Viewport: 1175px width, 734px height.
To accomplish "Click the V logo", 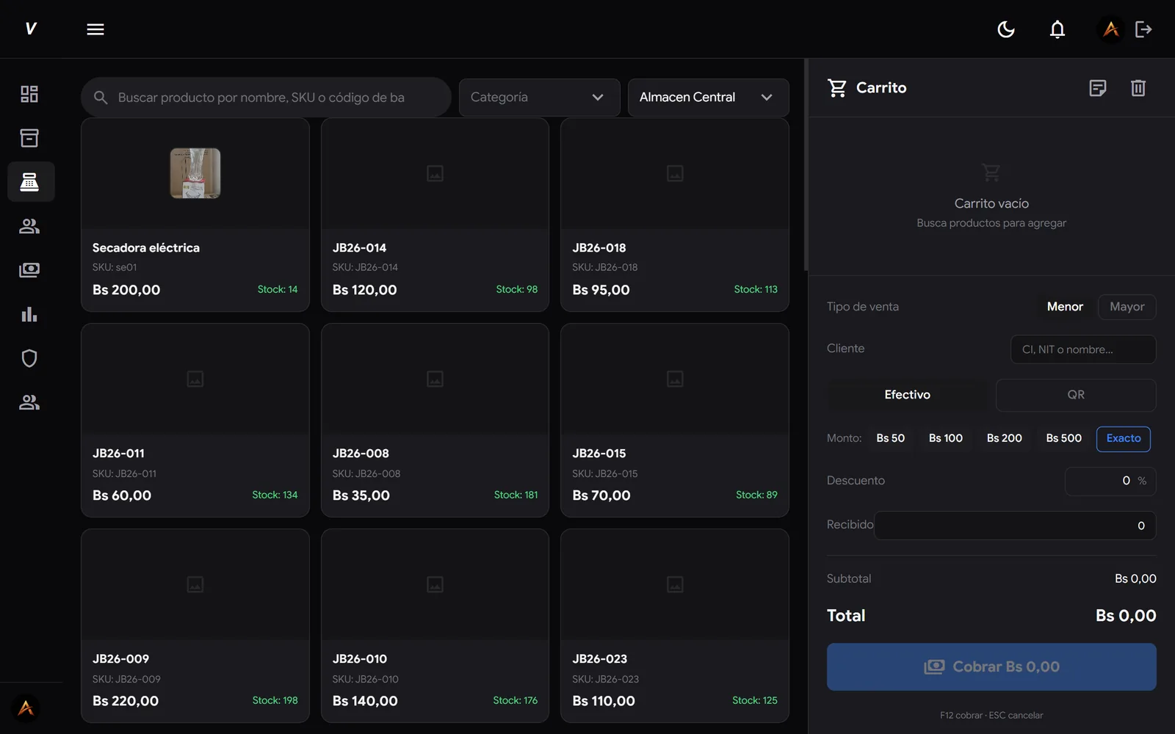I will 31,29.
